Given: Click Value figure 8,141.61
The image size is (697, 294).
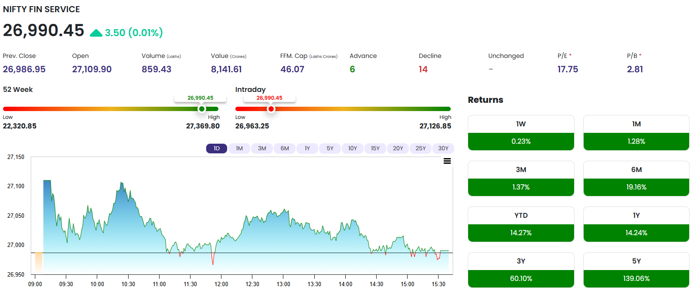Looking at the screenshot, I should tap(226, 69).
